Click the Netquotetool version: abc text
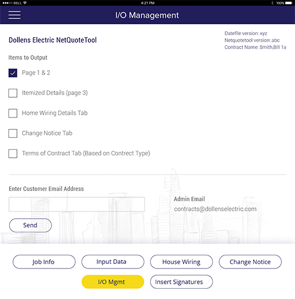The image size is (295, 299). [252, 40]
